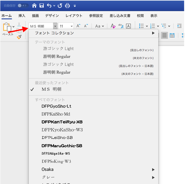Viewport: 185px width, 184px height.
Task: Choose 游明朝 Regular 本文のフォント - 日本語
Action: coord(94,72)
